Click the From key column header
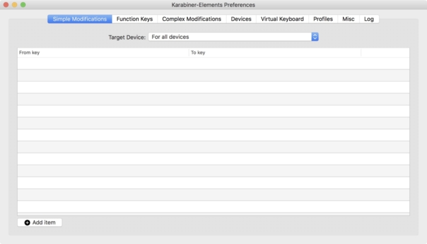This screenshot has width=427, height=244. [103, 52]
